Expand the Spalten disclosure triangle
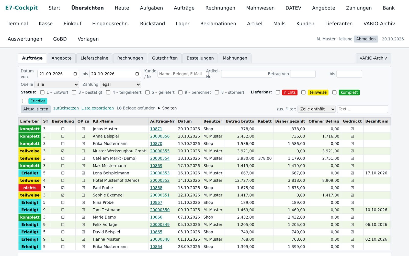 click(x=159, y=108)
